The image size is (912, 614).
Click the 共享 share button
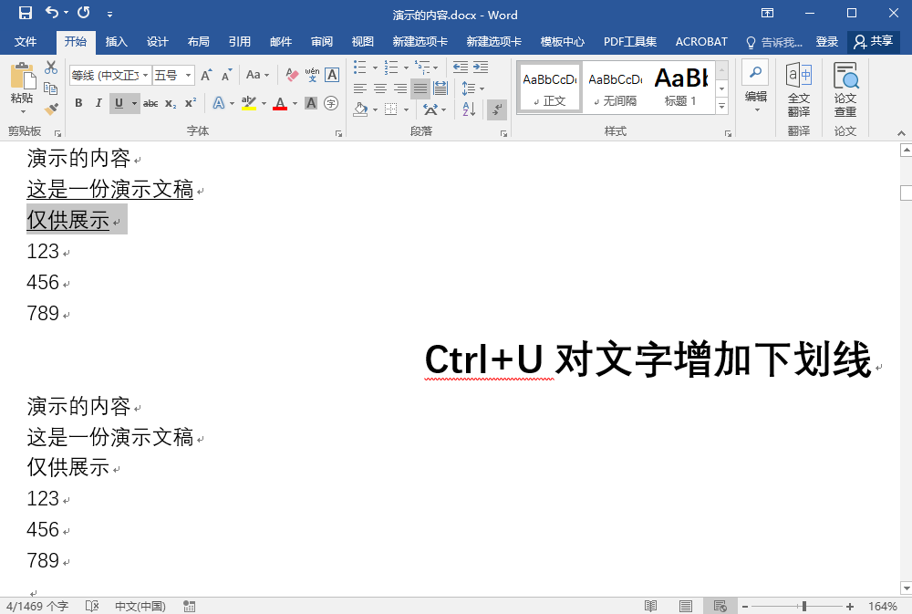point(873,42)
